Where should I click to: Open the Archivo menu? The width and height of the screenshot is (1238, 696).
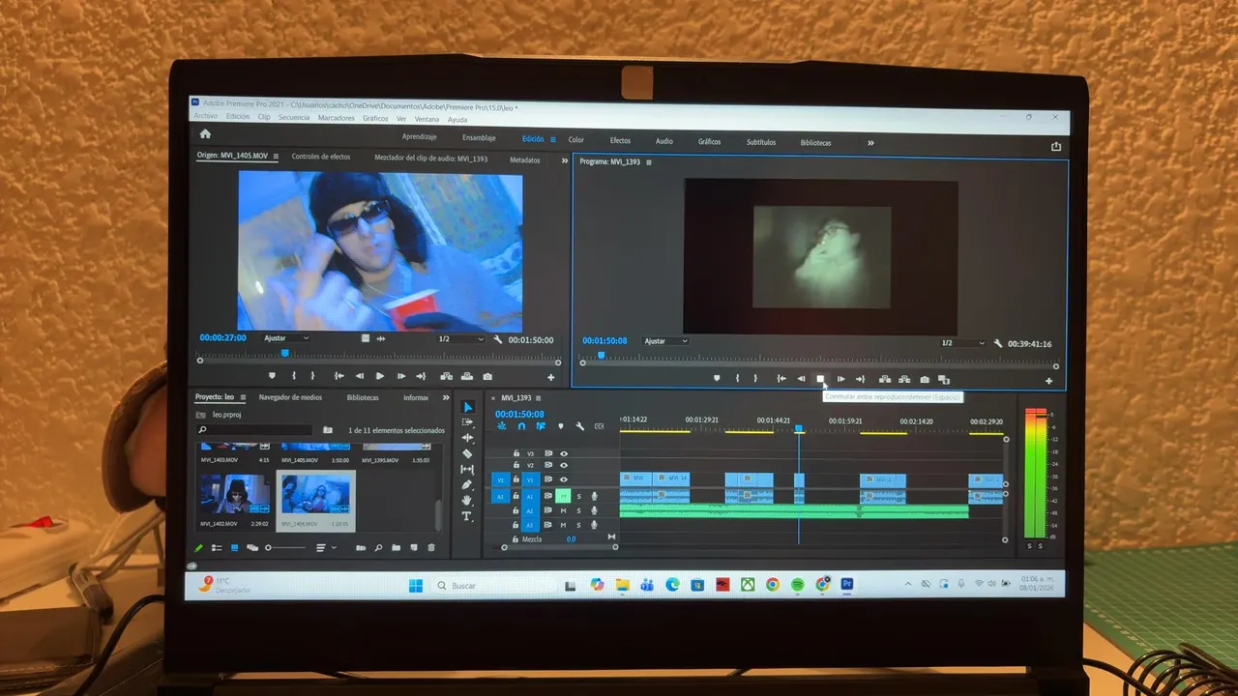[205, 116]
